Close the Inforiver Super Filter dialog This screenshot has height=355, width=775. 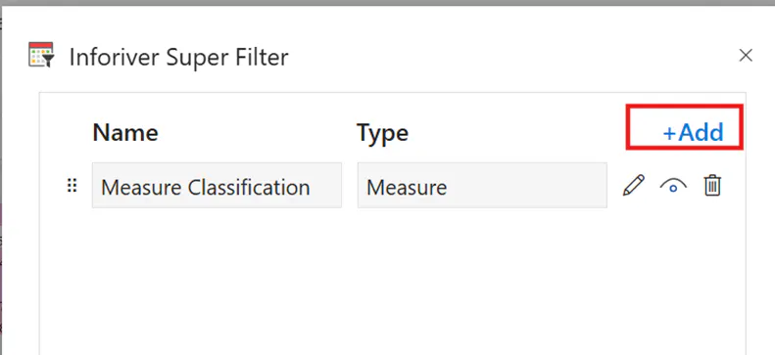pyautogui.click(x=746, y=55)
